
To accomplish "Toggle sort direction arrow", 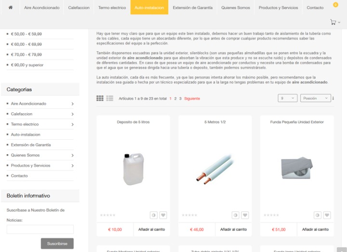I will pyautogui.click(x=333, y=98).
